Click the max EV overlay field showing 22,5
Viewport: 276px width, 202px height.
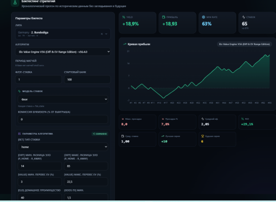[86, 182]
